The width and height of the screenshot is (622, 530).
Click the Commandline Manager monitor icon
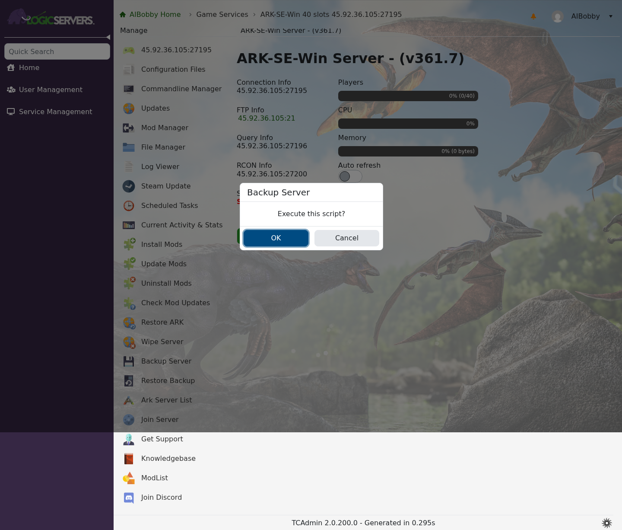coord(129,89)
